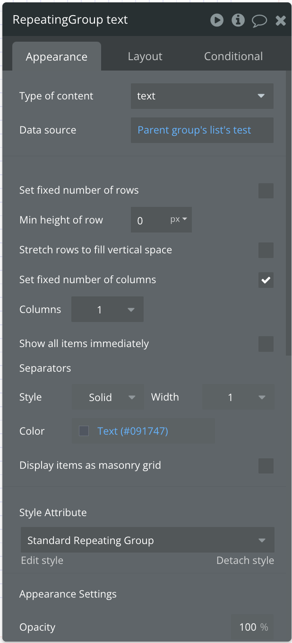Viewport: 292px width, 643px height.
Task: Open the info icon for element reference
Action: (x=238, y=20)
